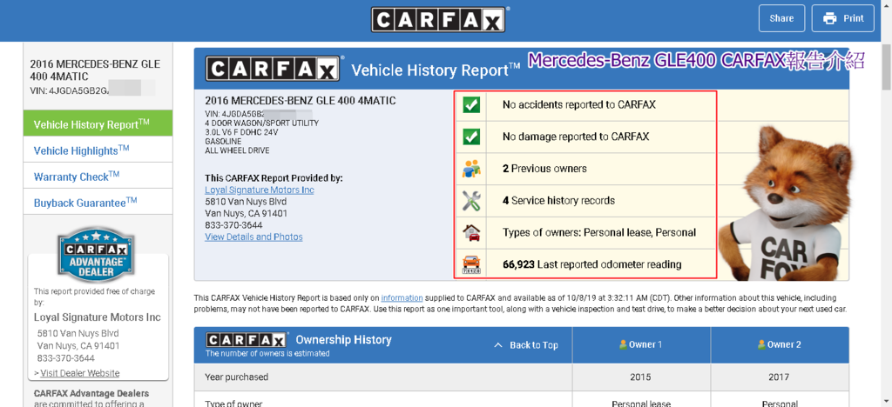Viewport: 892px width, 407px height.
Task: Click the ALL WHEEL DRIVE text
Action: [x=237, y=150]
